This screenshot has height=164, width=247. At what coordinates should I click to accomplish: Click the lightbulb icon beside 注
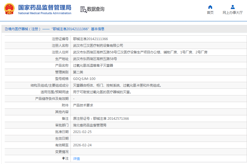pyautogui.click(x=63, y=158)
